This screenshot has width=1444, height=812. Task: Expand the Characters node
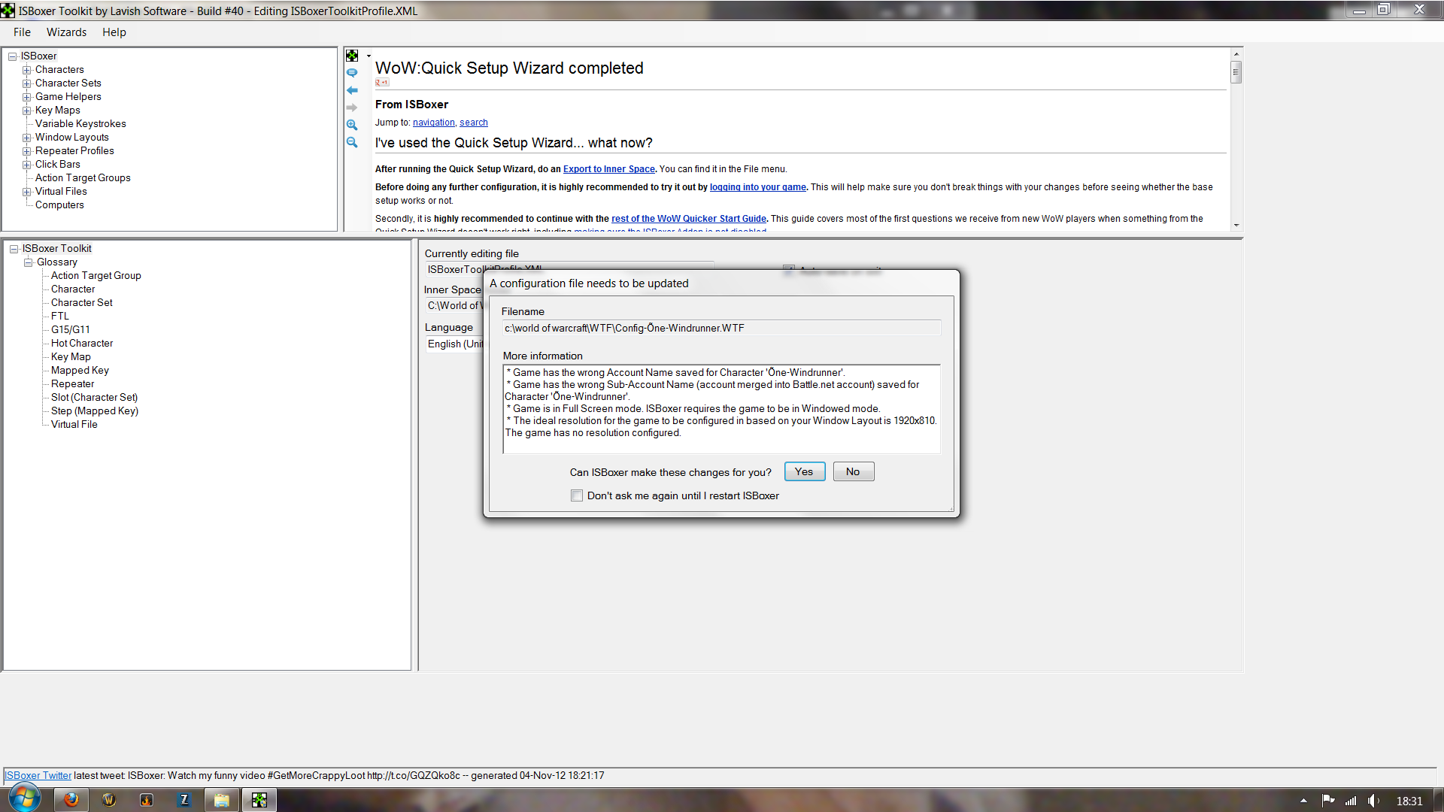click(x=27, y=70)
